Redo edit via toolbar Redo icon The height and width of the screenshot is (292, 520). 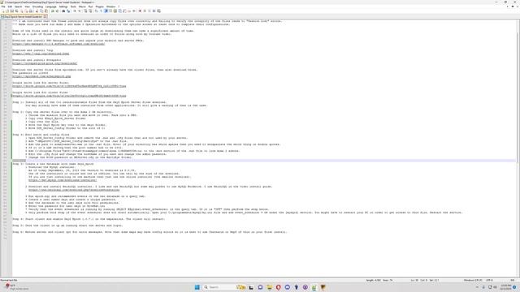57,11
